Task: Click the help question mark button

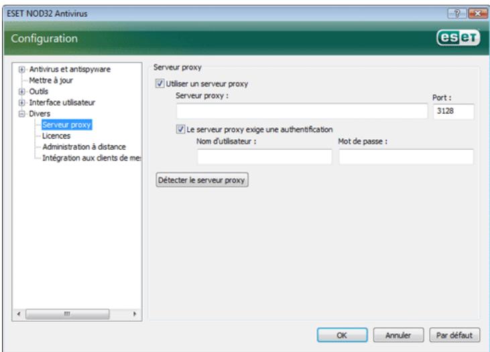Action: [x=457, y=13]
